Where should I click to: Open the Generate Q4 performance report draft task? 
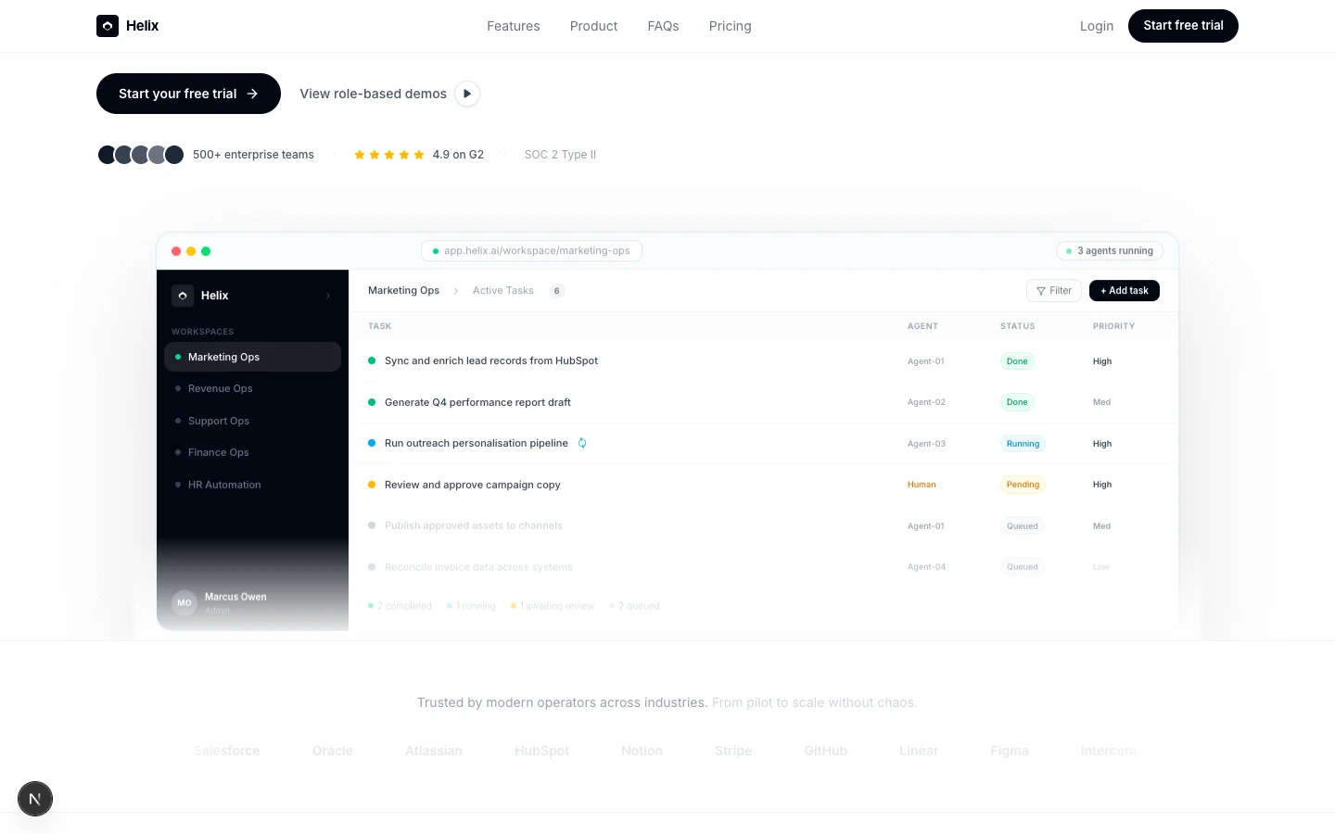point(477,402)
